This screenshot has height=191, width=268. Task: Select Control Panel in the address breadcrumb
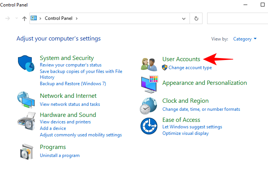pos(58,18)
